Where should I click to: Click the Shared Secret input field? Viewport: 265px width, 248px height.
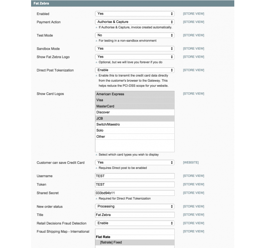135,193
